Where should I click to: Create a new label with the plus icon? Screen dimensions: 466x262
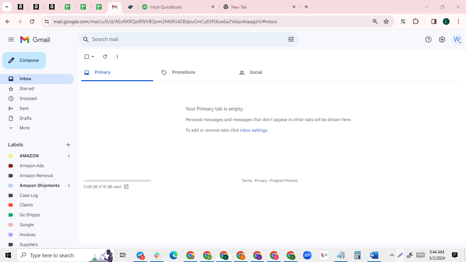[68, 145]
